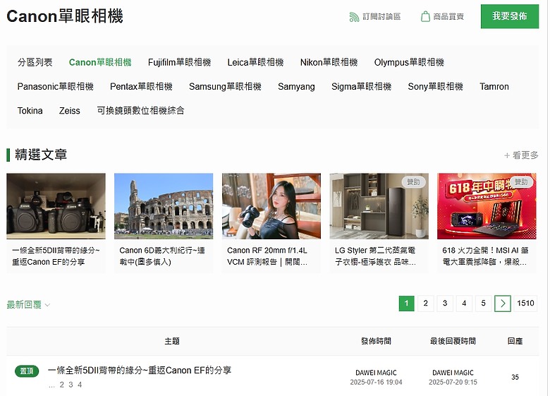Click the shopping bag icon

(425, 16)
